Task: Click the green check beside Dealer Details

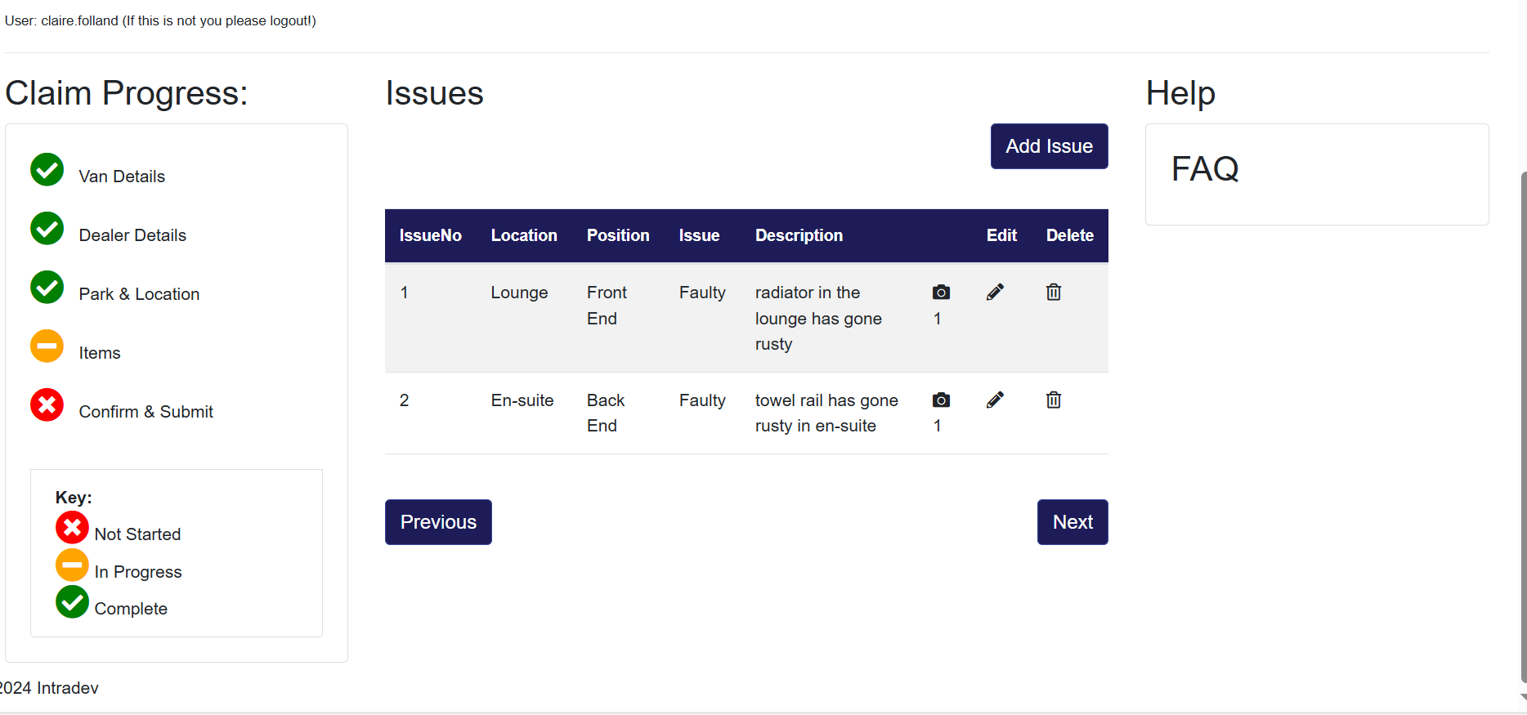Action: [47, 229]
